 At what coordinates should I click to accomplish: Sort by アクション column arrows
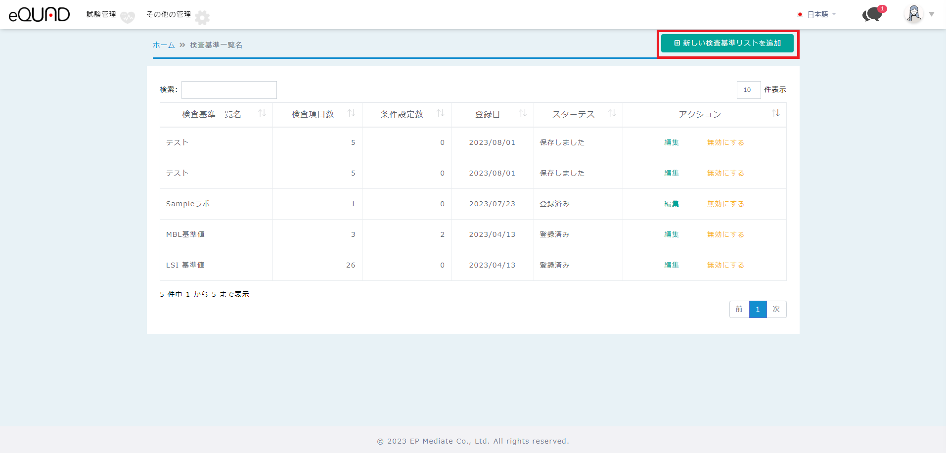(x=776, y=114)
